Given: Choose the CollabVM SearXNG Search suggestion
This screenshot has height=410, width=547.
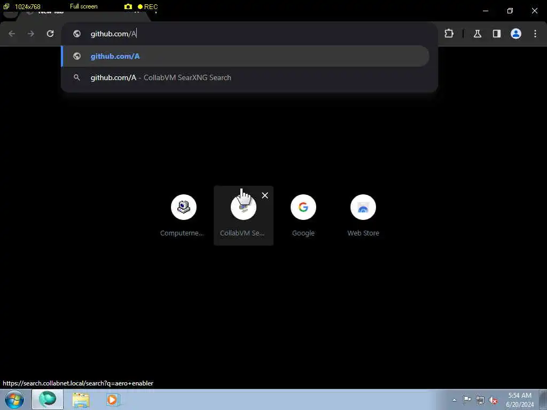Looking at the screenshot, I should [245, 77].
